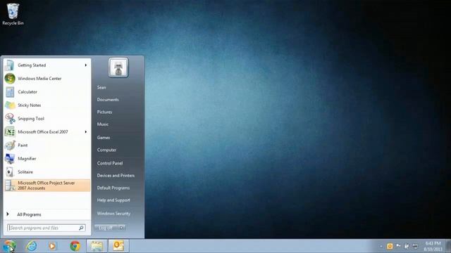This screenshot has width=451, height=253.
Task: Click the All Programs label
Action: (x=29, y=214)
